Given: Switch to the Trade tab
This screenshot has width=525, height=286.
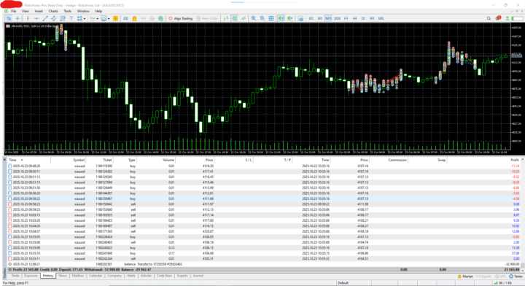Looking at the screenshot, I should coord(15,276).
